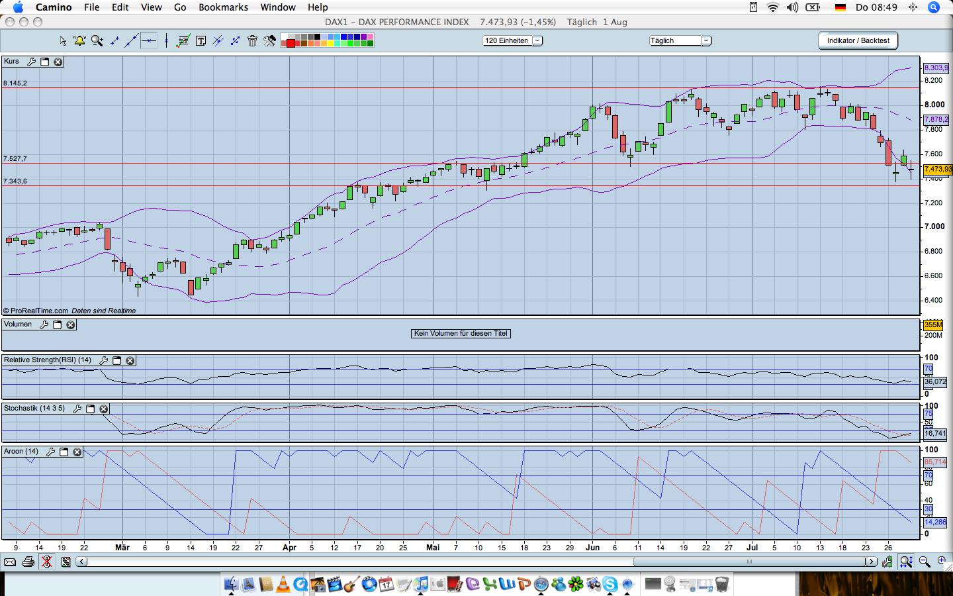Click the volume speaker icon
953x596 pixels.
coord(792,7)
